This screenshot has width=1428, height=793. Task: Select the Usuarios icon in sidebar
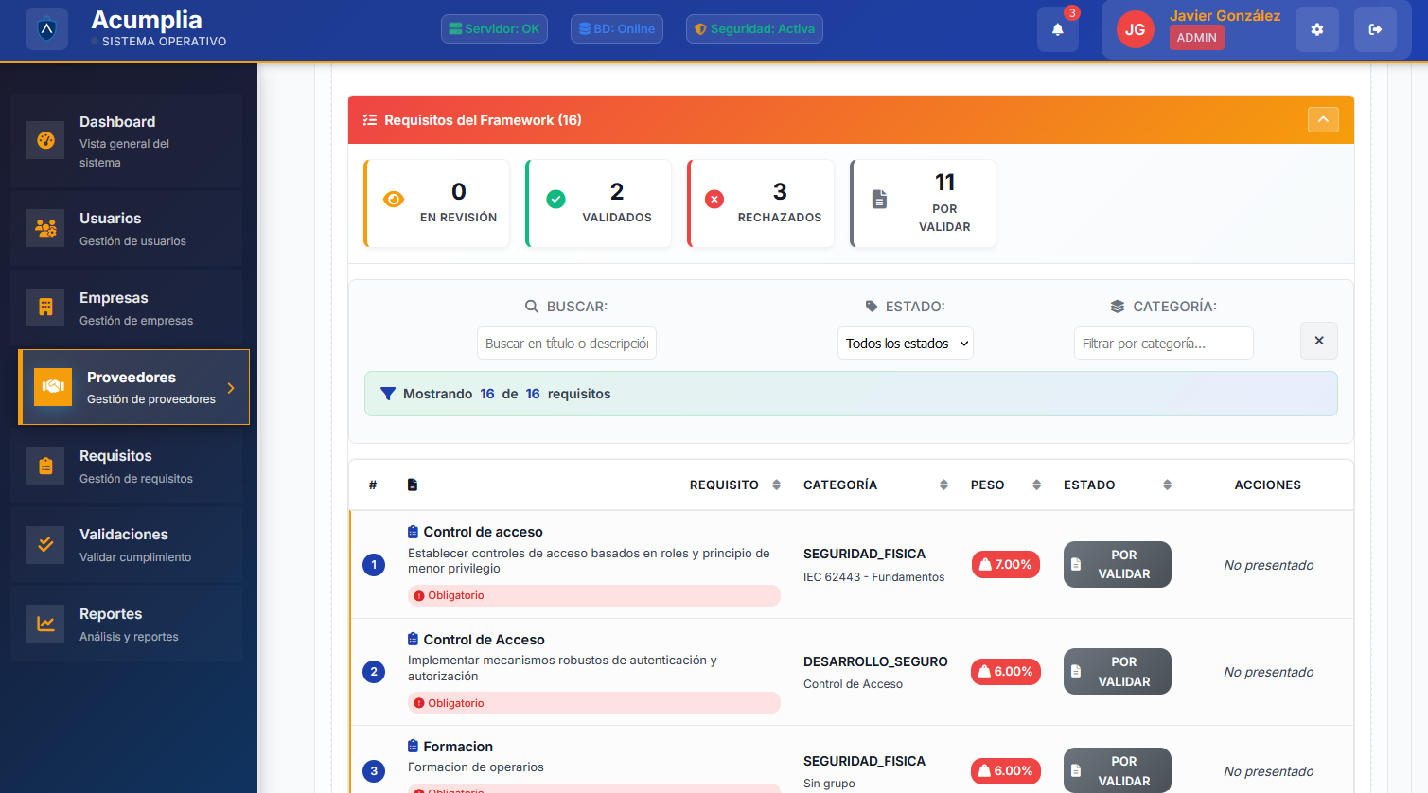point(45,227)
